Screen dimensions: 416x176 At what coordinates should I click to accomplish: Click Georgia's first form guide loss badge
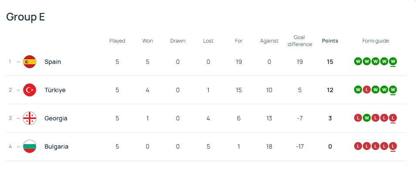[358, 118]
